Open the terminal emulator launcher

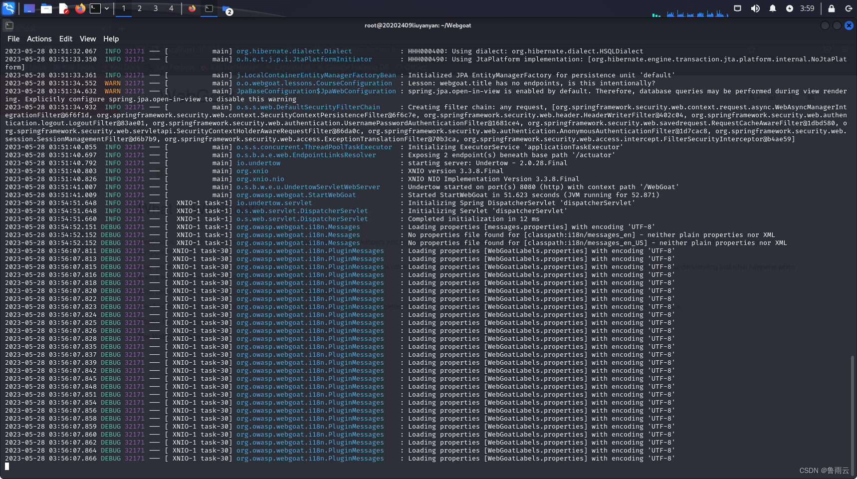[95, 8]
